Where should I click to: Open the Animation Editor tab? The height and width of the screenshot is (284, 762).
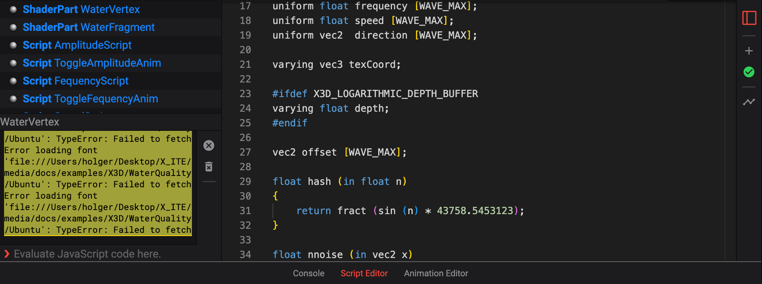click(436, 273)
